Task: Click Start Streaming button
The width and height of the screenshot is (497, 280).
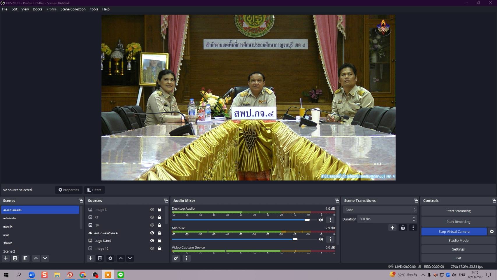Action: [458, 211]
